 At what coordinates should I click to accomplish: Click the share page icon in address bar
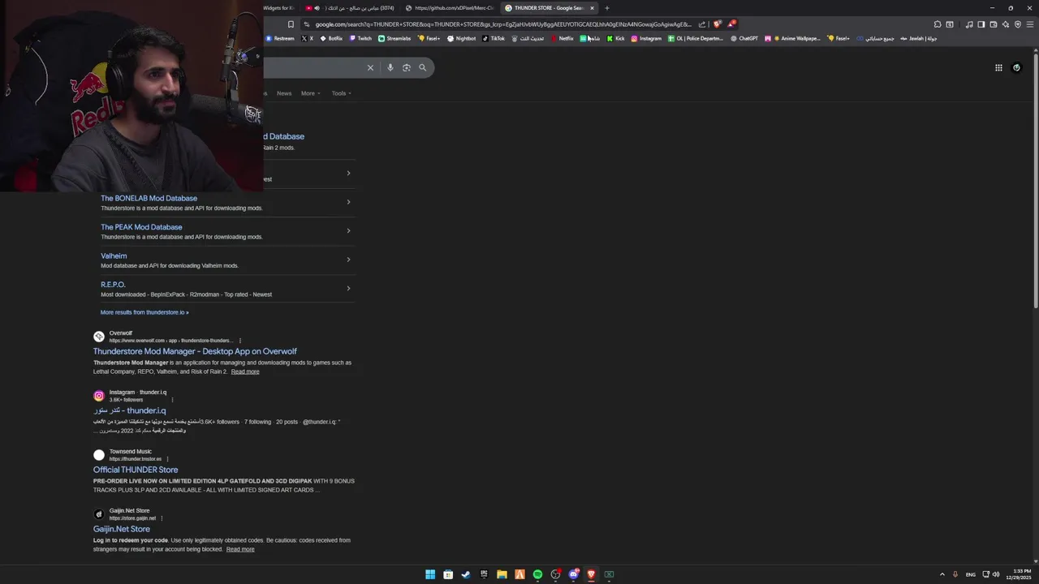pos(702,24)
